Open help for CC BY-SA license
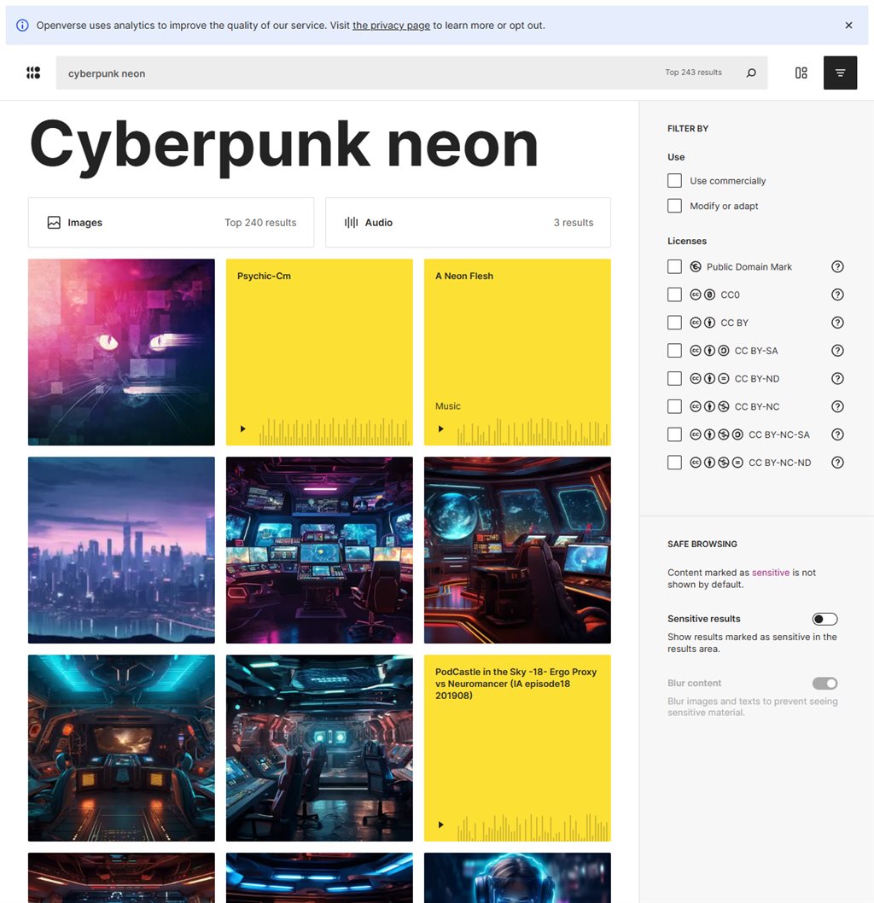874x903 pixels. (x=837, y=351)
